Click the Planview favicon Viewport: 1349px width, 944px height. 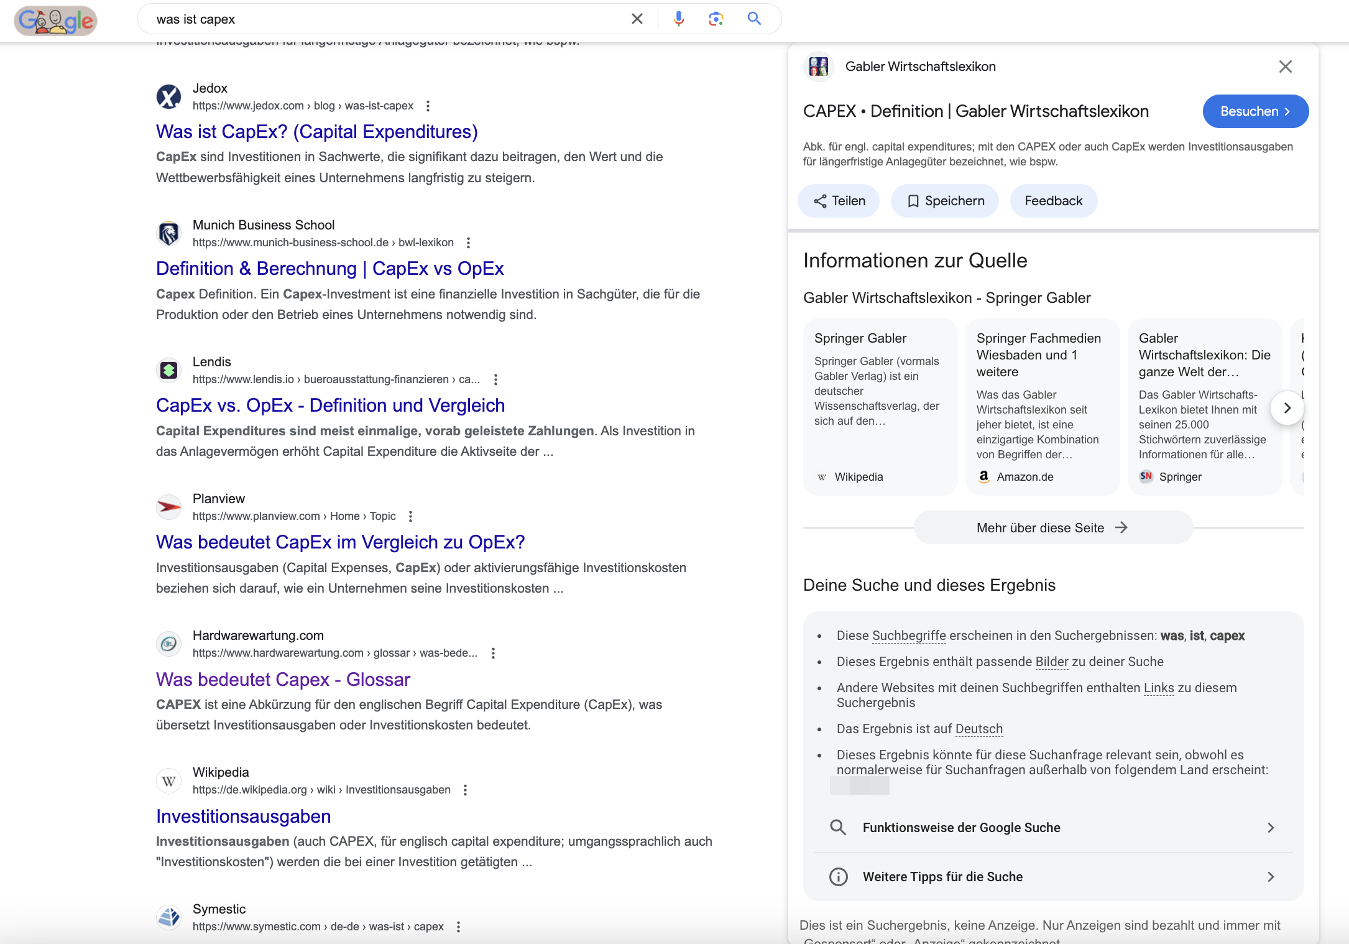tap(168, 507)
